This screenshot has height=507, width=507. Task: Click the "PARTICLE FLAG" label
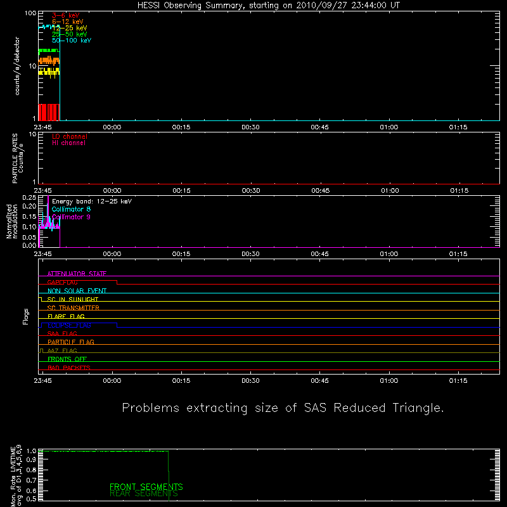(x=71, y=342)
